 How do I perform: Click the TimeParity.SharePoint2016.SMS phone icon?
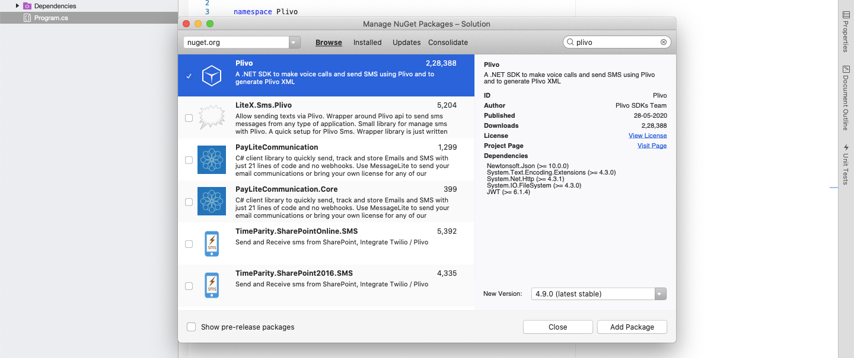211,285
